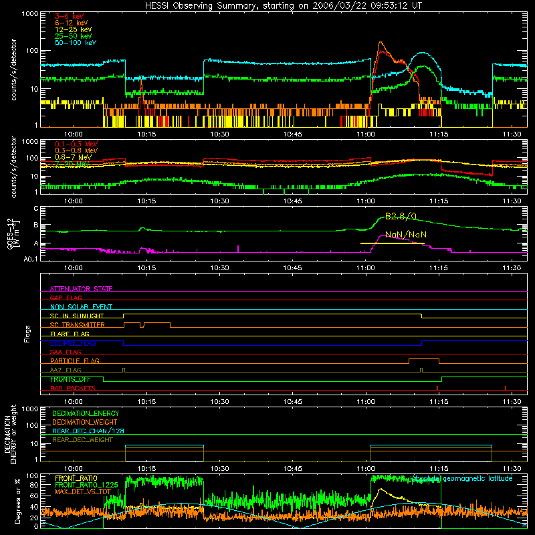The width and height of the screenshot is (535, 535).
Task: Click the GOES-12 vertical axis title
Action: pos(13,234)
